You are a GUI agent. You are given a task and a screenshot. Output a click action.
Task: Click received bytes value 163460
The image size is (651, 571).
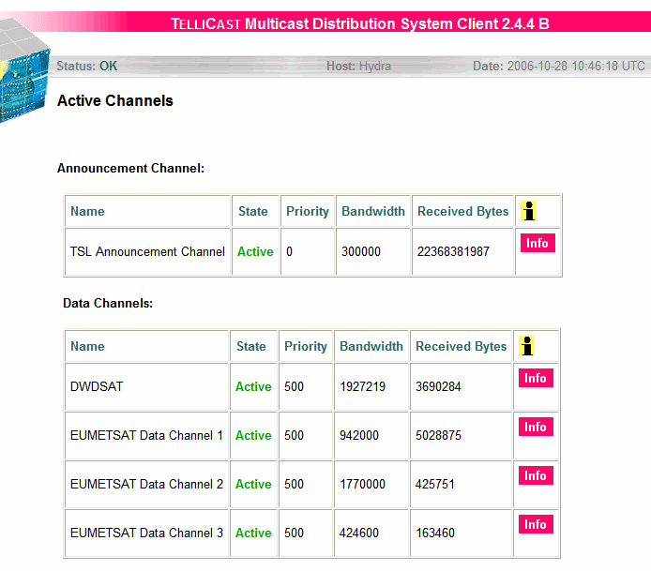[x=435, y=533]
